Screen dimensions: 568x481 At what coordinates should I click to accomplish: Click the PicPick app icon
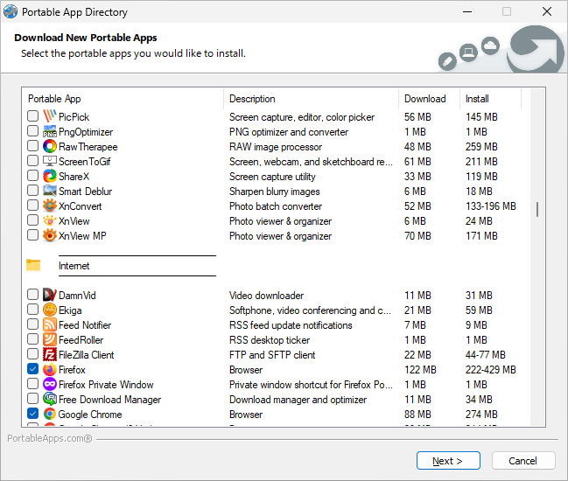[50, 117]
